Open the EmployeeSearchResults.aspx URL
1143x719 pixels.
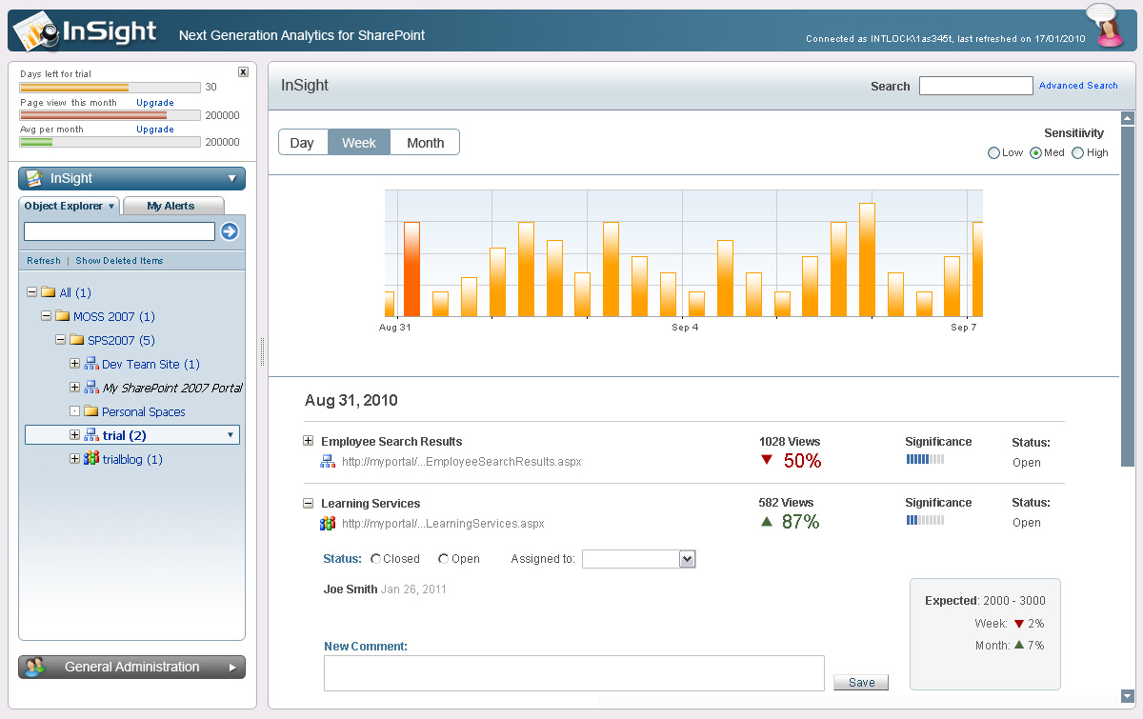pos(462,462)
